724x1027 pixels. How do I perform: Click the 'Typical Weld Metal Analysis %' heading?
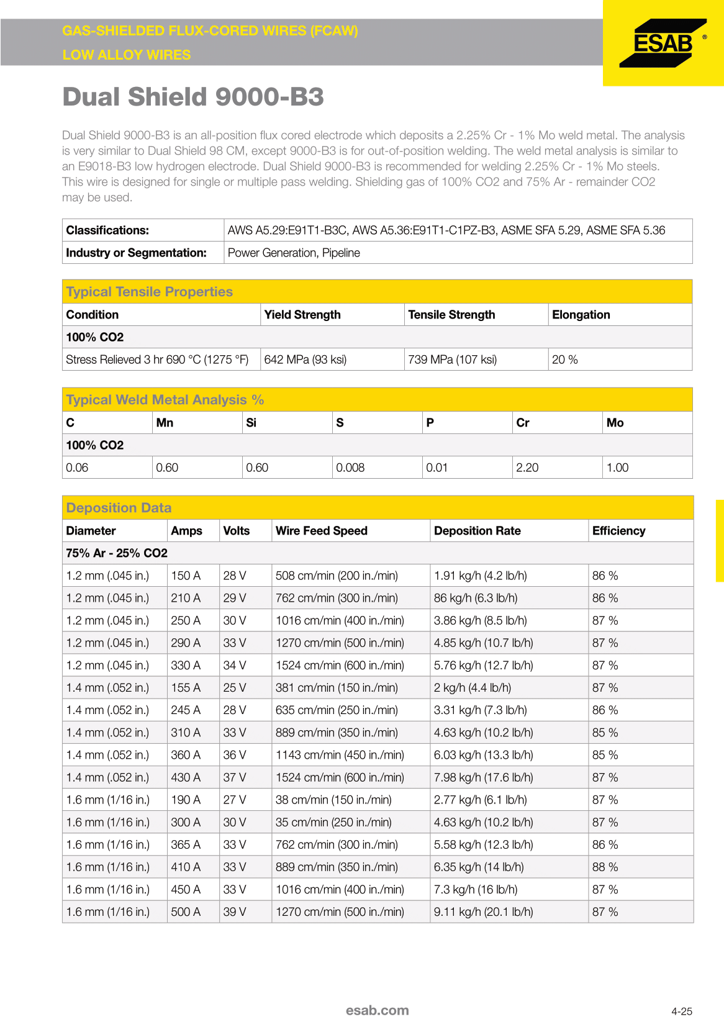(378, 400)
